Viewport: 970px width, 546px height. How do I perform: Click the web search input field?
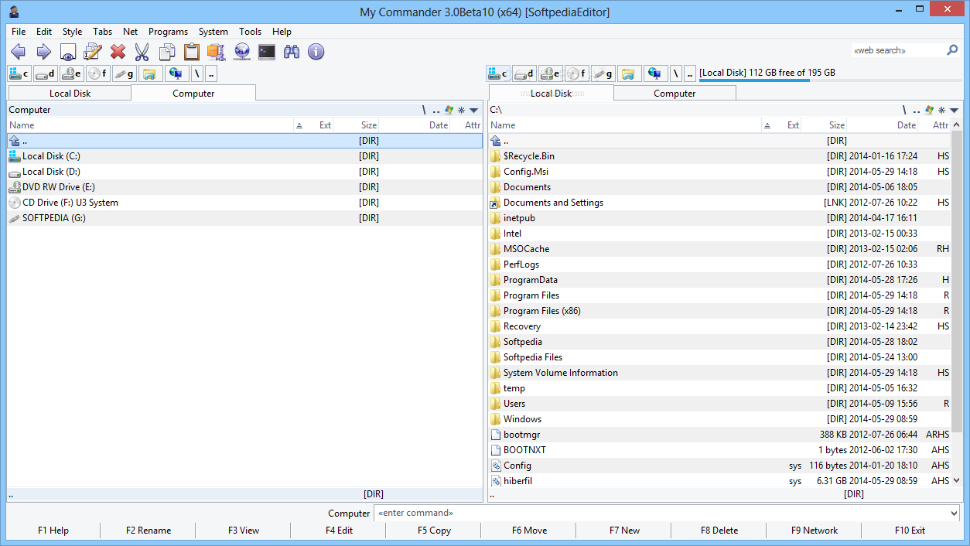897,50
